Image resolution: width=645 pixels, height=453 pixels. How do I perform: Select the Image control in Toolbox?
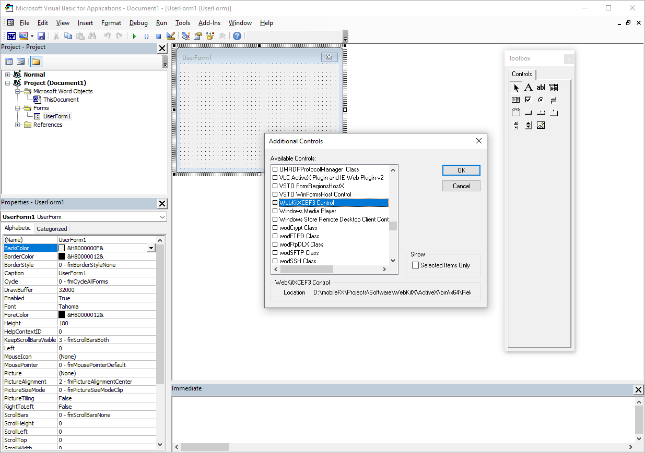coord(541,125)
